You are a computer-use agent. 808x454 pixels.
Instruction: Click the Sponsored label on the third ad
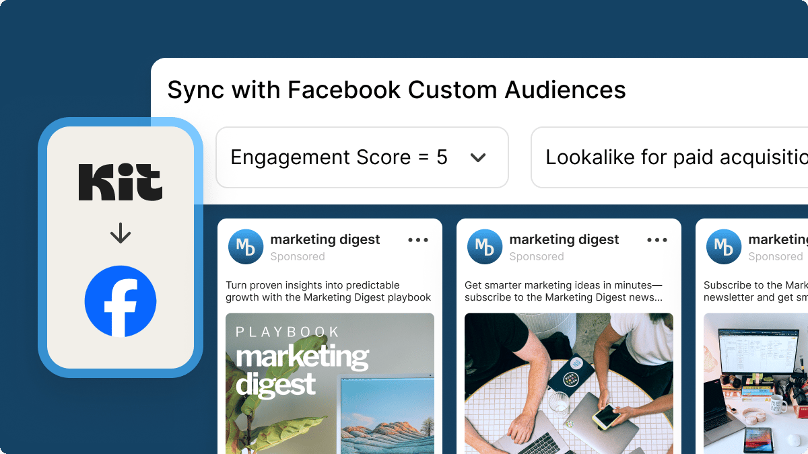[776, 256]
